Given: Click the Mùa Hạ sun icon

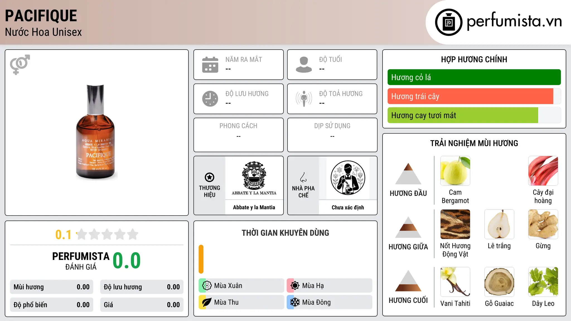Looking at the screenshot, I should 295,286.
